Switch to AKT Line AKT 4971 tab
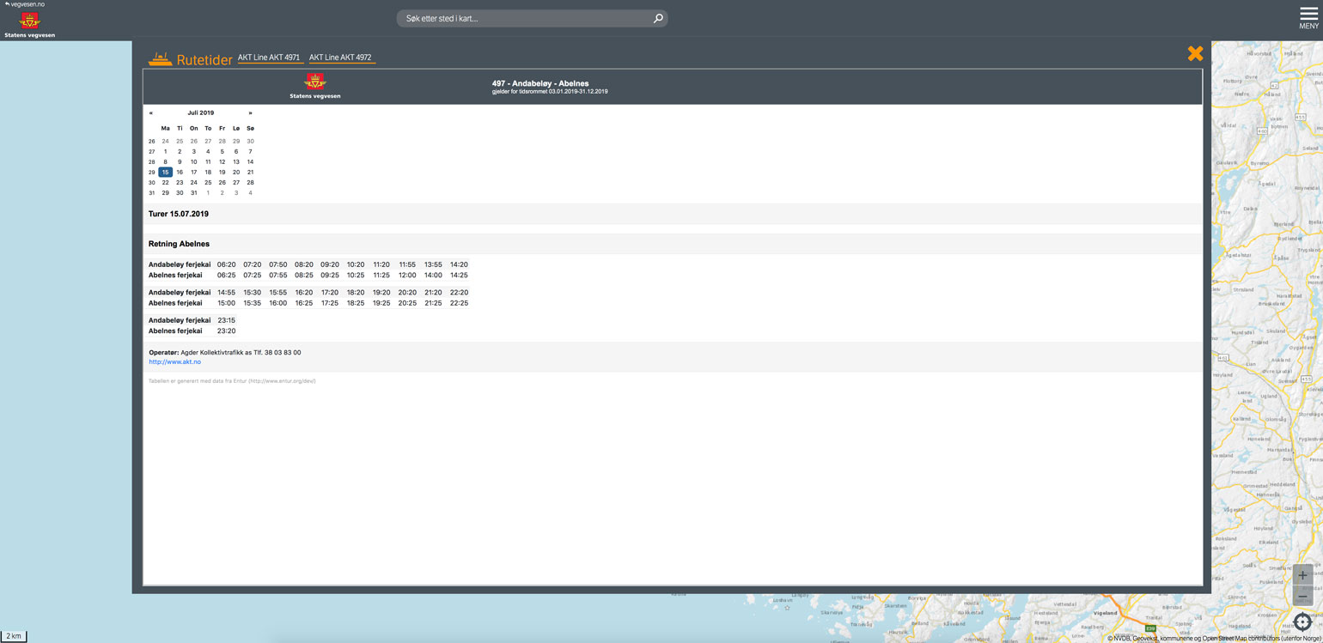1323x643 pixels. [269, 58]
